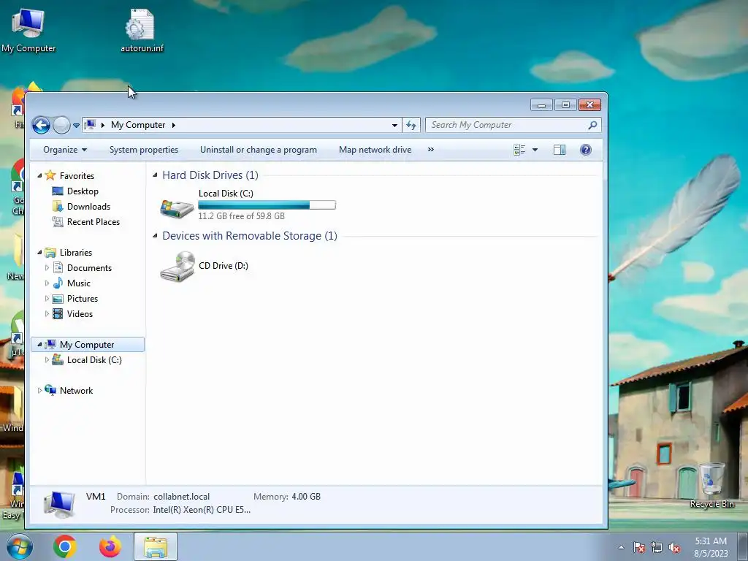Show hidden system tray icons
This screenshot has width=748, height=561.
point(621,547)
